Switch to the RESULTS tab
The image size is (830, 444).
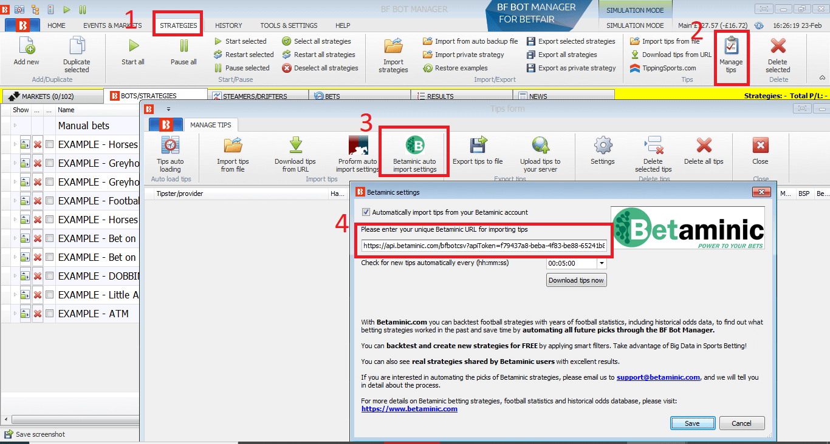[461, 96]
